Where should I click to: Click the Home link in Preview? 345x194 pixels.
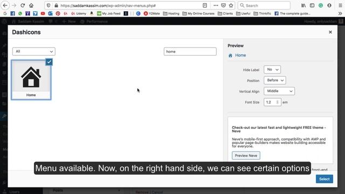[x=240, y=55]
